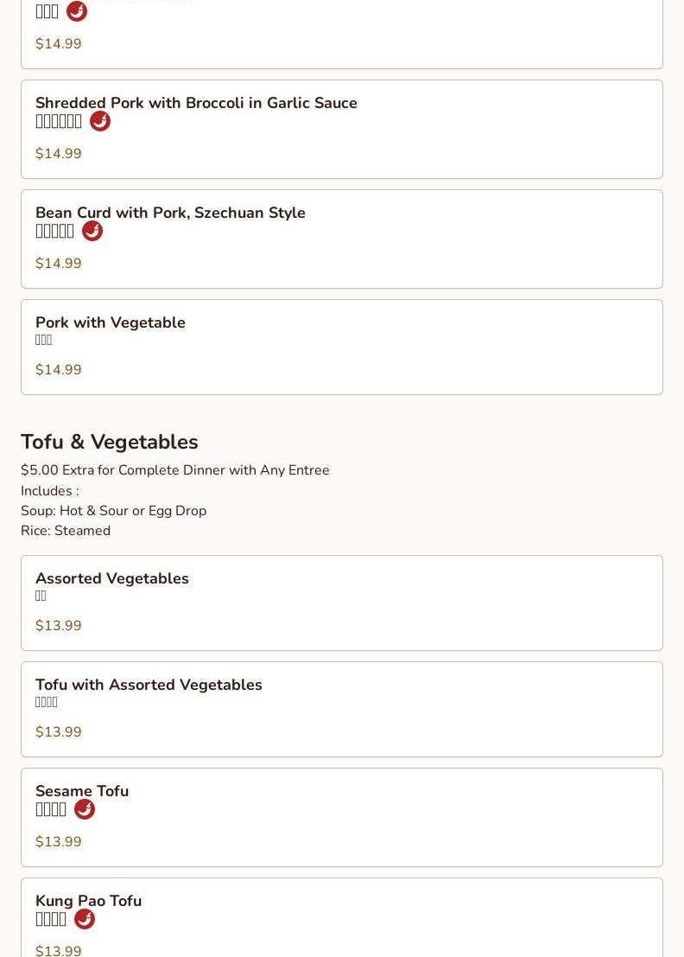Screen dimensions: 684x957
Task: Click spicy icon on Shredded Pork with Broccoli
Action: (100, 121)
